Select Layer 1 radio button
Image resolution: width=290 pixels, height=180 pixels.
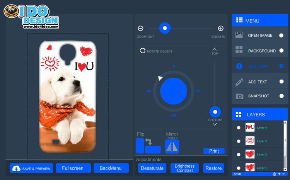pos(239,168)
